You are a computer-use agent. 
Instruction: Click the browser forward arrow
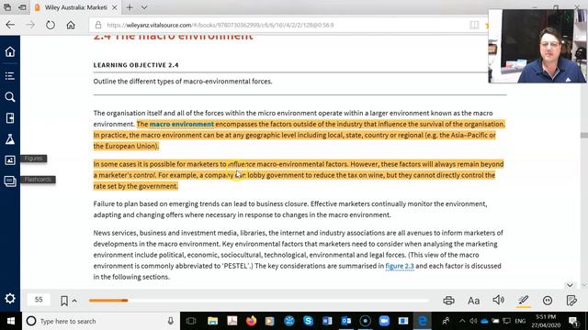point(30,25)
